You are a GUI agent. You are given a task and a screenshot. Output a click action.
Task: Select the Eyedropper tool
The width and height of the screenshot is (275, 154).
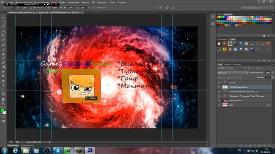[3, 40]
